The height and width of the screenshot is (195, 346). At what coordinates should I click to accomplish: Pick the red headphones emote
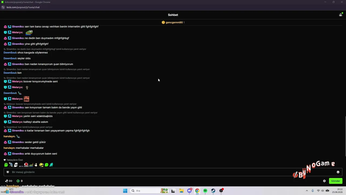coord(26,165)
